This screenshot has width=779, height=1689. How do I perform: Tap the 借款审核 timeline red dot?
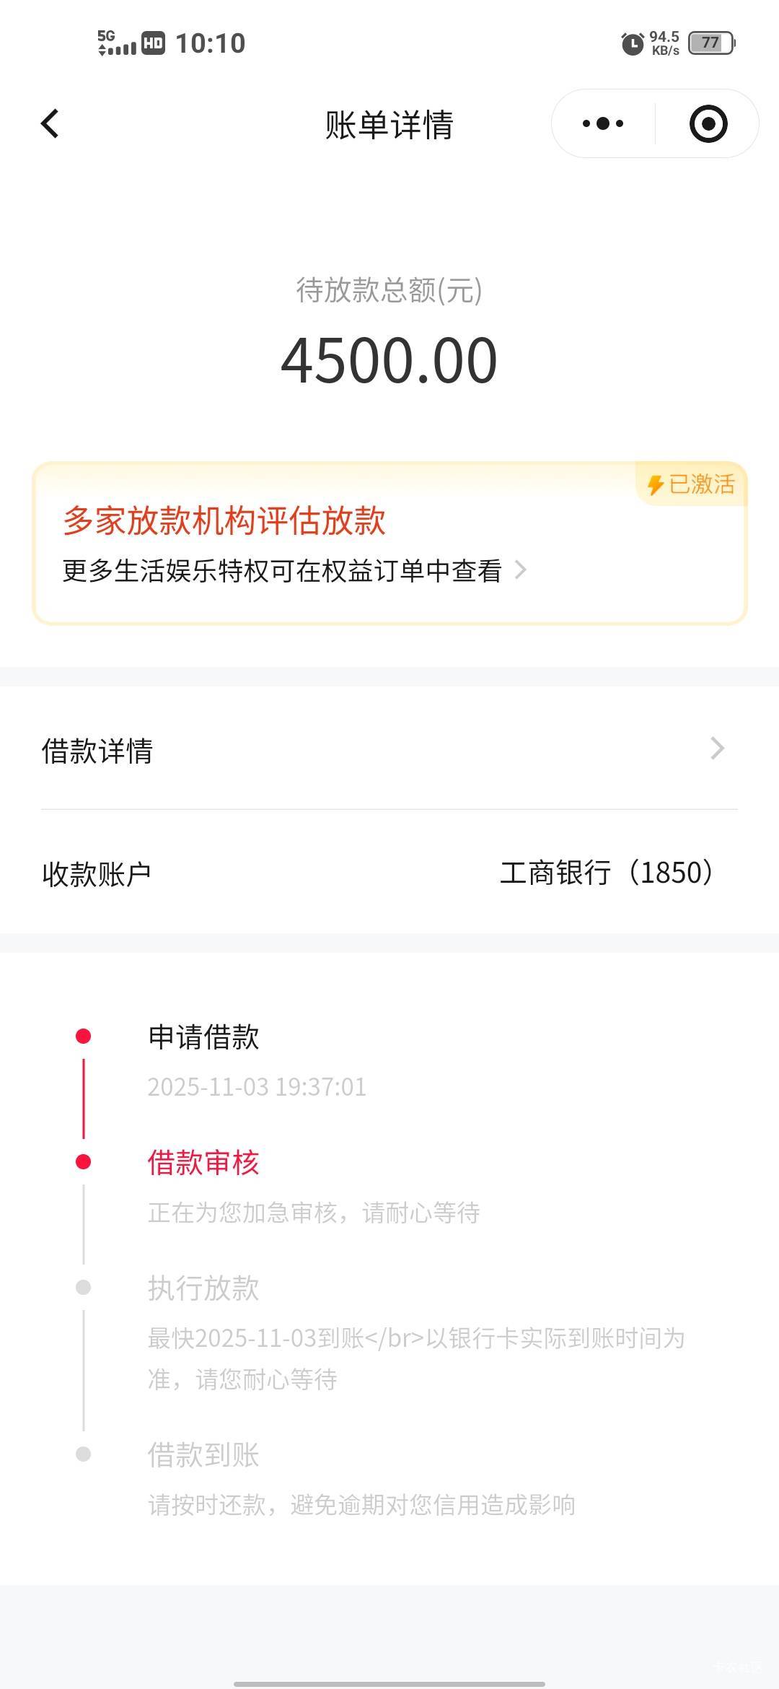pyautogui.click(x=84, y=1161)
